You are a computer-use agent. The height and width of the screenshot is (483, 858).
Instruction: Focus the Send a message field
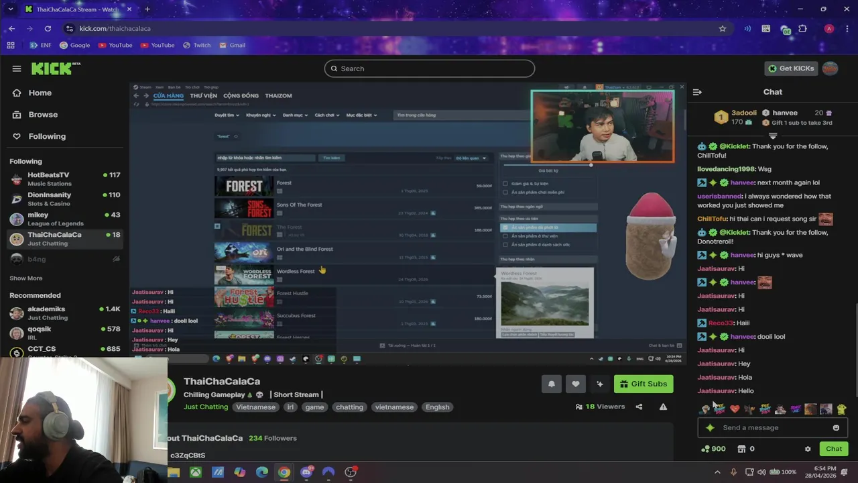click(773, 427)
